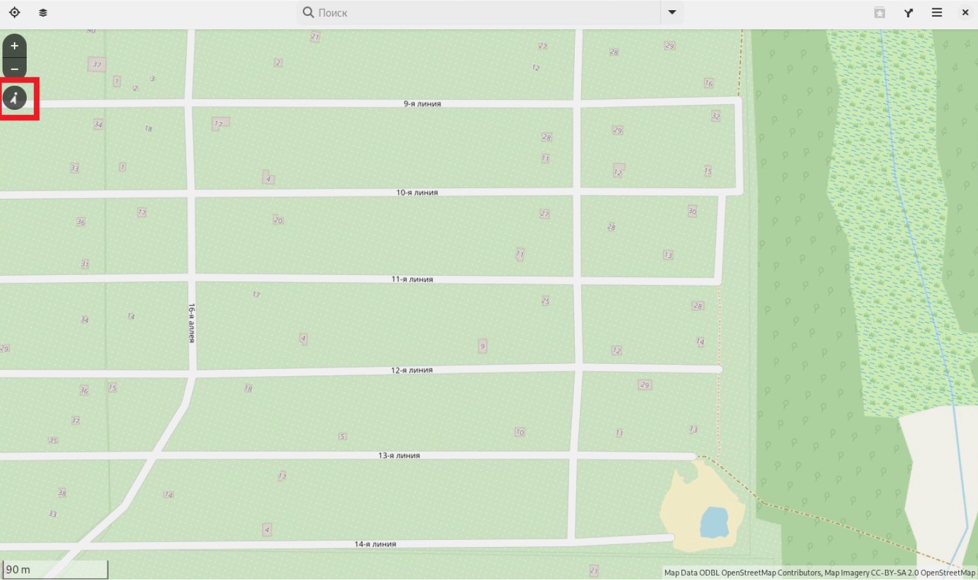The height and width of the screenshot is (580, 978).
Task: Open the map layers menu
Action: (43, 13)
